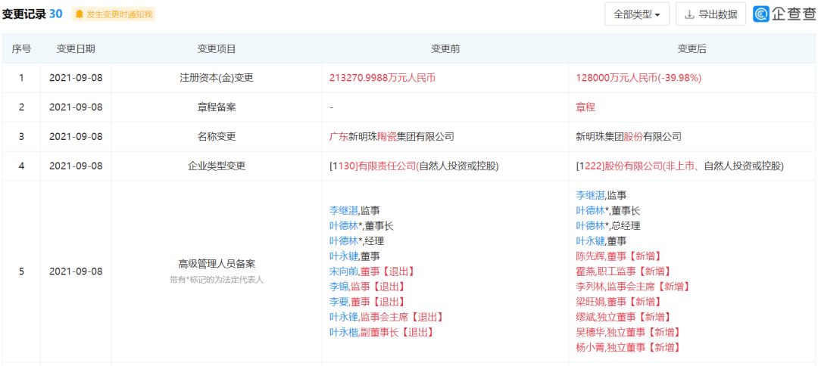The width and height of the screenshot is (818, 366).
Task: Click the 企业类型变更 cell
Action: [217, 166]
